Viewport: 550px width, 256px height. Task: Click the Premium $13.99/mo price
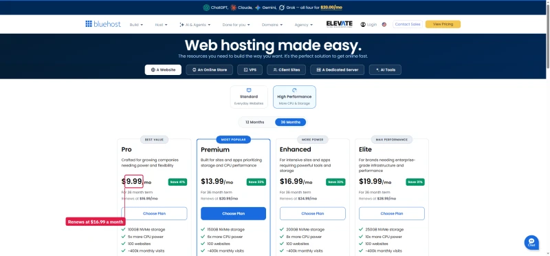[217, 182]
